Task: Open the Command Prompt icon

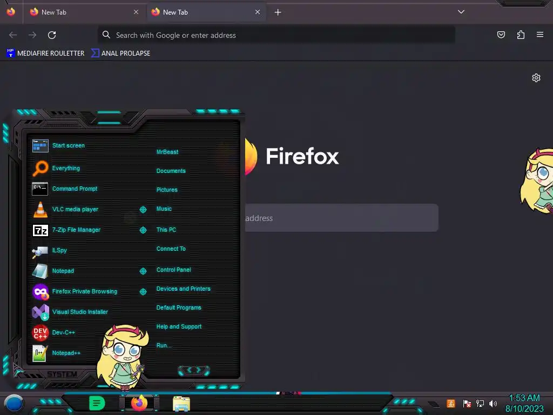Action: 40,189
